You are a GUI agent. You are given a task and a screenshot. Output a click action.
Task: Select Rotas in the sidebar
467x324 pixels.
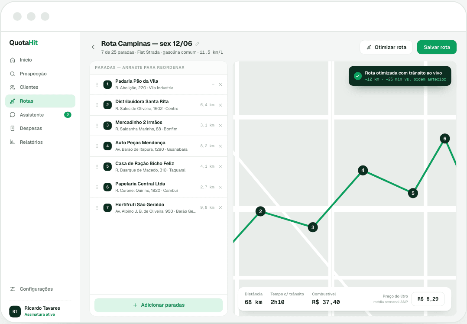click(40, 101)
